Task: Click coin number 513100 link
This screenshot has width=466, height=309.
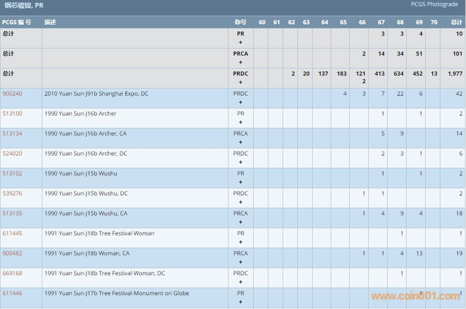Action: point(12,114)
